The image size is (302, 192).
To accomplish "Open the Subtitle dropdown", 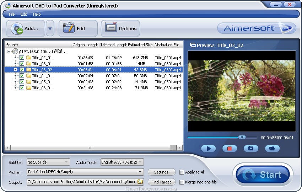I will (48, 162).
